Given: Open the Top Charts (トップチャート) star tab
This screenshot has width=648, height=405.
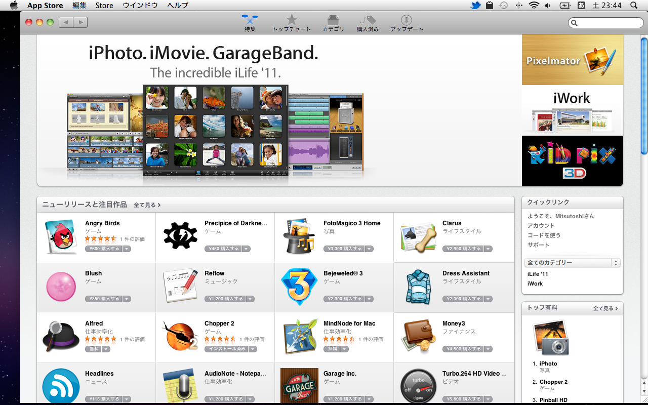Looking at the screenshot, I should tap(292, 23).
